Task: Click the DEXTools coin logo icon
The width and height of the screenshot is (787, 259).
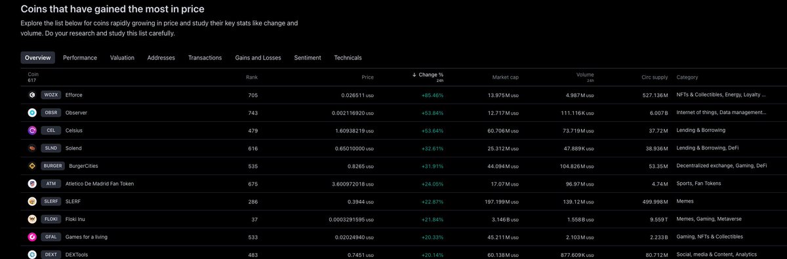Action: 31,254
